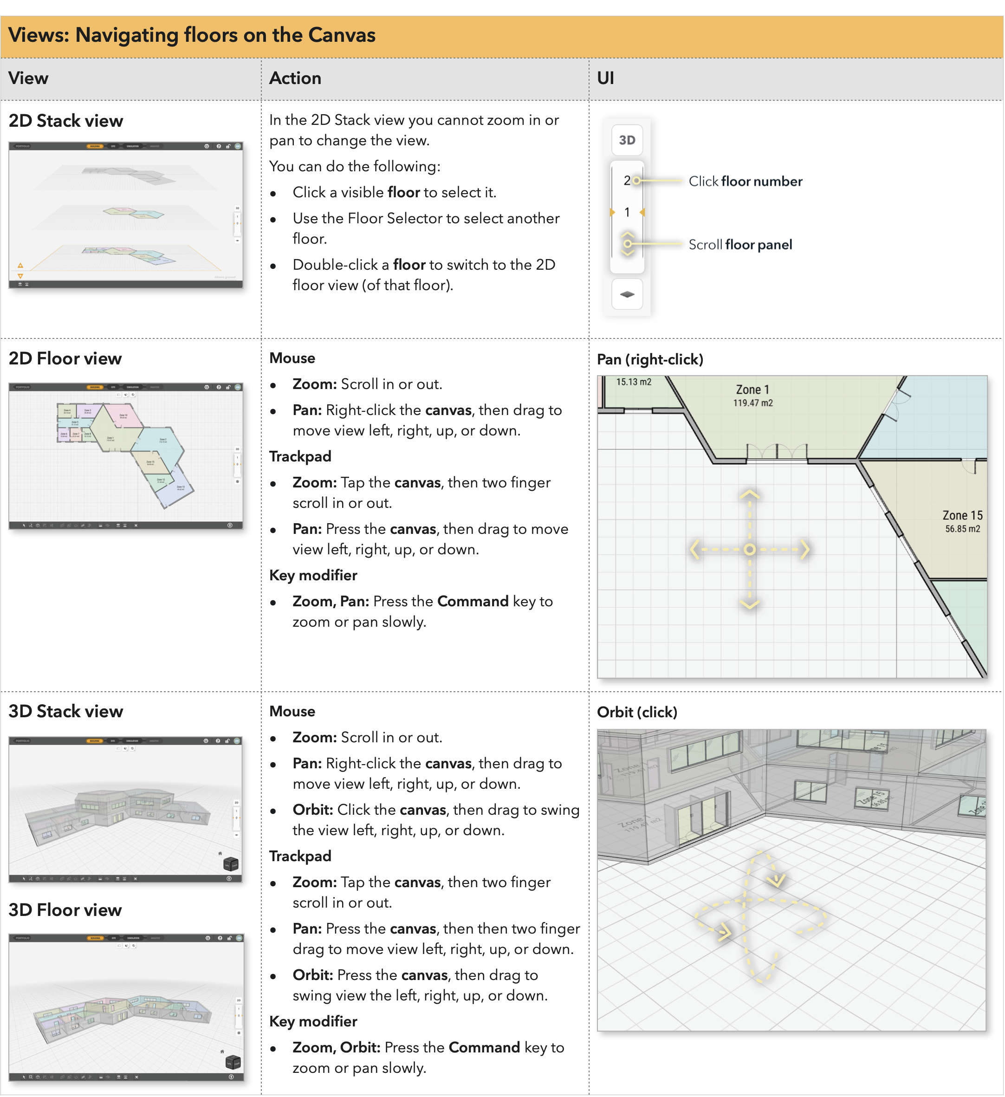Click info circle icon in 2D Floor thumbnail
The width and height of the screenshot is (1005, 1097).
(x=230, y=526)
